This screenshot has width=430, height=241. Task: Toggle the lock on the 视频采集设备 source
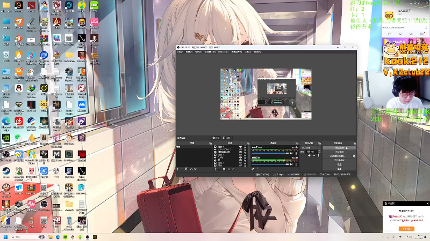245,152
